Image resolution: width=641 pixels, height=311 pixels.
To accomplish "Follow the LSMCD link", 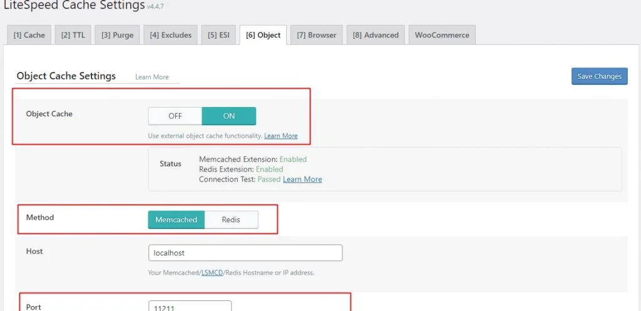I will pos(212,273).
